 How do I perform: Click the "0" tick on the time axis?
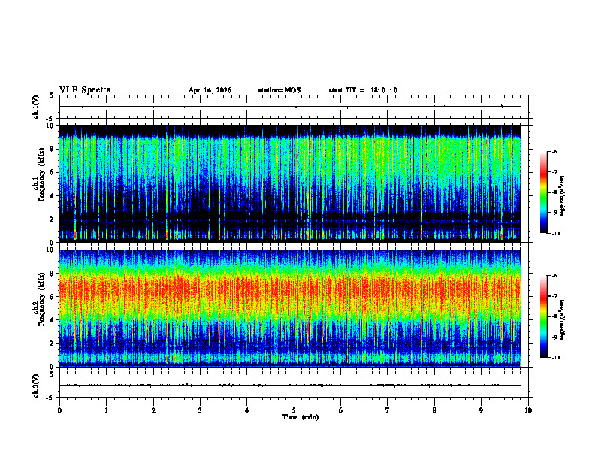pos(59,410)
